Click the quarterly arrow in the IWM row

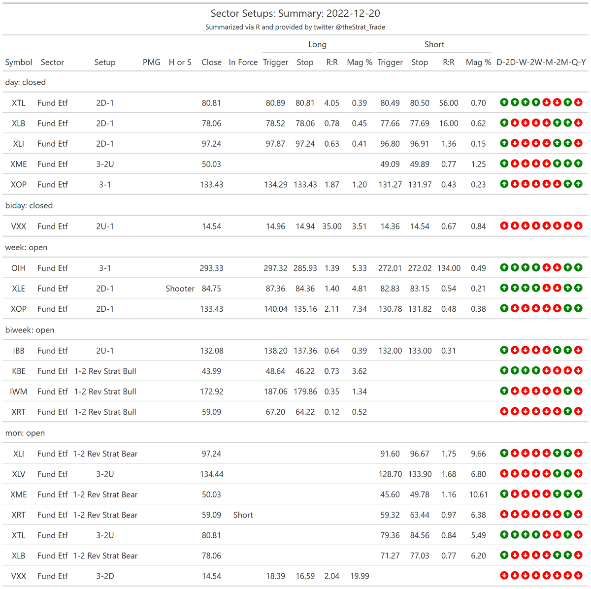568,391
